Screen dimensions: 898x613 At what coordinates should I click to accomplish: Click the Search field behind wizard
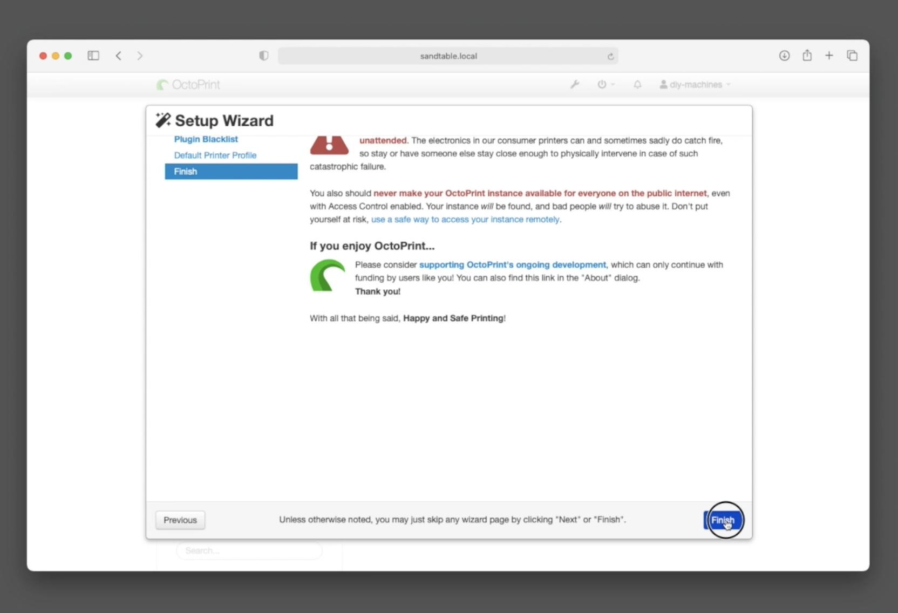coord(249,550)
